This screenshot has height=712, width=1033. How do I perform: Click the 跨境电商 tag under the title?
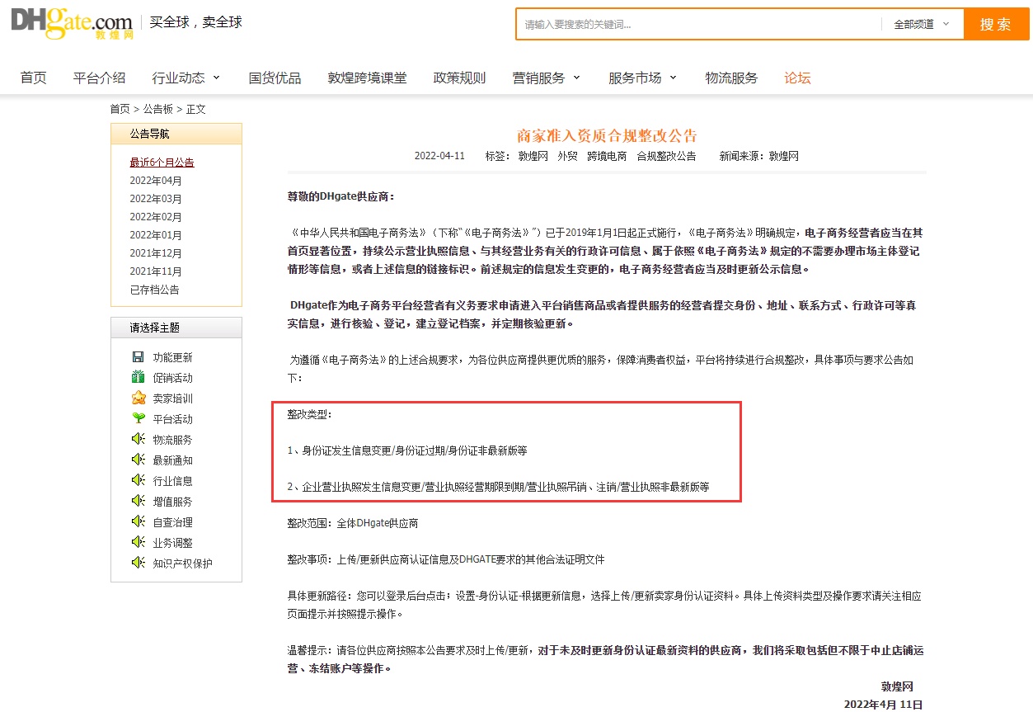pyautogui.click(x=607, y=156)
